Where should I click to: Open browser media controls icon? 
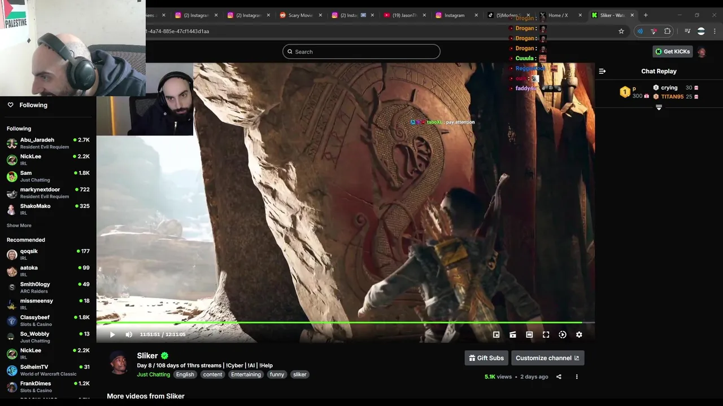(687, 31)
